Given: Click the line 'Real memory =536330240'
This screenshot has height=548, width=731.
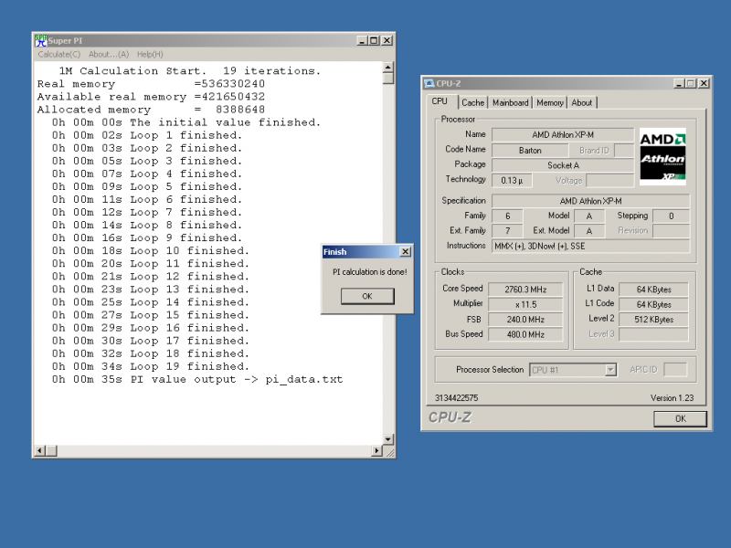Looking at the screenshot, I should 151,84.
